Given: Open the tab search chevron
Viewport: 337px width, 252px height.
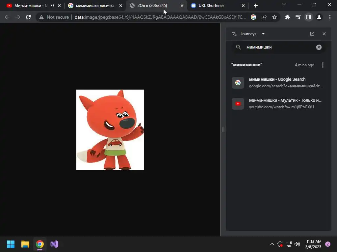Looking at the screenshot, I should click(284, 5).
